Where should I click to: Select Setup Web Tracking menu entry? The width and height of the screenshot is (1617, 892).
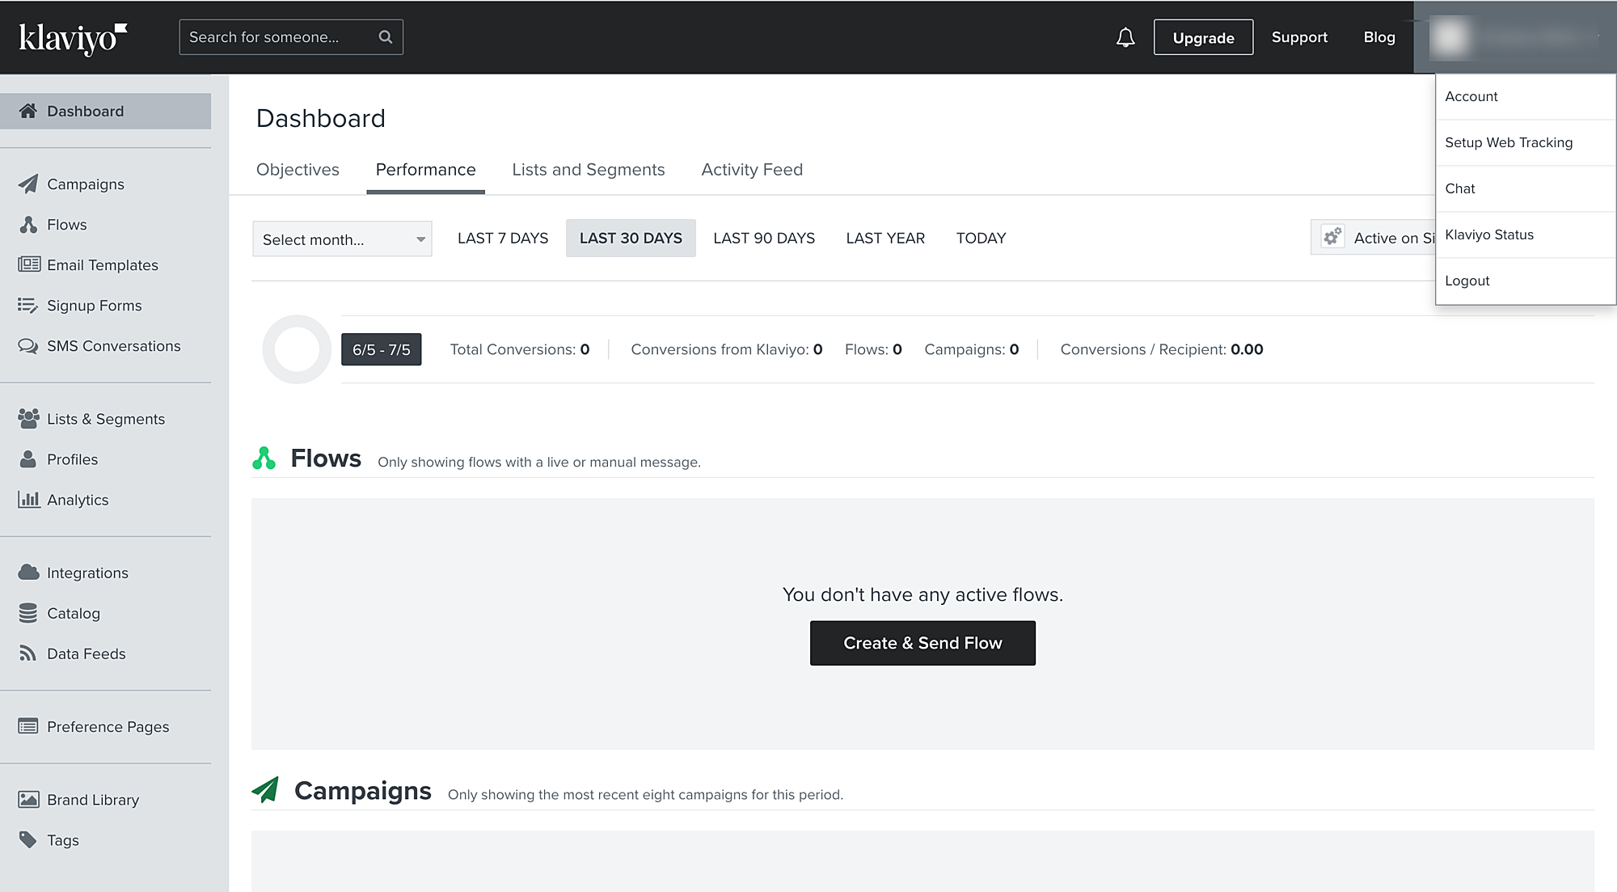(1526, 142)
